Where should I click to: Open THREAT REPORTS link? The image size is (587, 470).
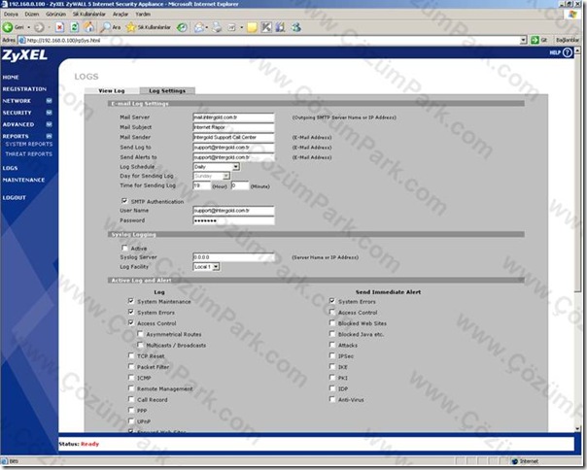pyautogui.click(x=29, y=153)
